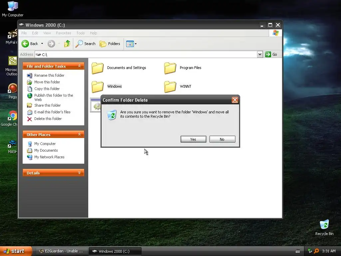The image size is (341, 256).
Task: Open the Edit menu
Action: click(x=35, y=33)
